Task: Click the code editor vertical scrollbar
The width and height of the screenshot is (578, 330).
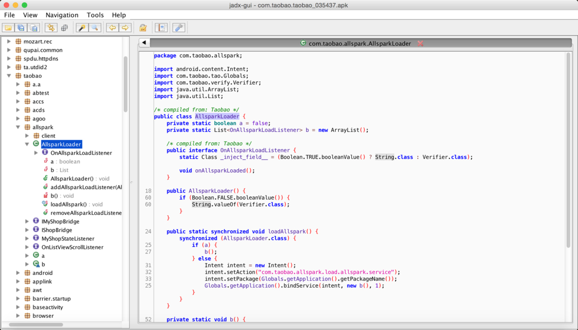Action: [568, 149]
